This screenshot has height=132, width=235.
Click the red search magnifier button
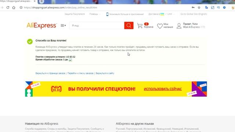[129, 26]
